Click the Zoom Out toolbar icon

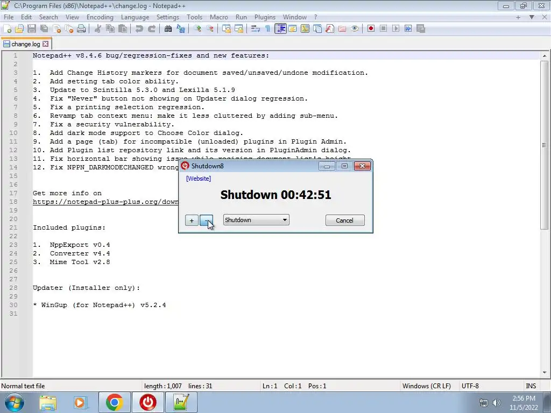(210, 29)
